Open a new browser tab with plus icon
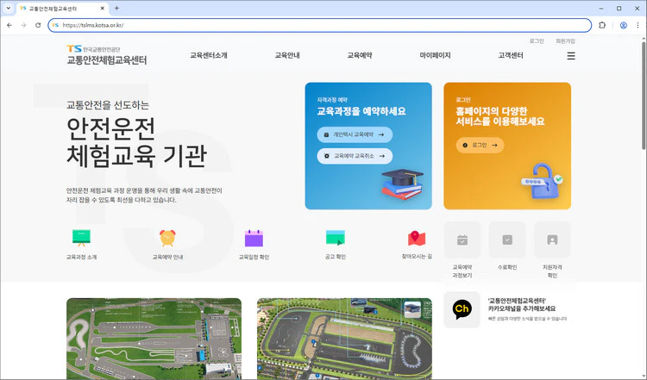 point(116,9)
